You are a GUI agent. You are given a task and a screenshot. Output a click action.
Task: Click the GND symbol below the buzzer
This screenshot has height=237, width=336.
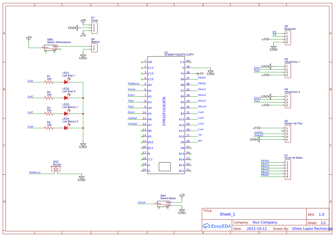point(82,177)
